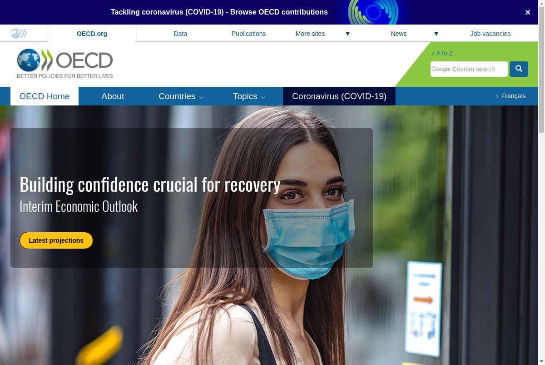
Task: Expand the More sites dropdown arrow
Action: point(347,34)
